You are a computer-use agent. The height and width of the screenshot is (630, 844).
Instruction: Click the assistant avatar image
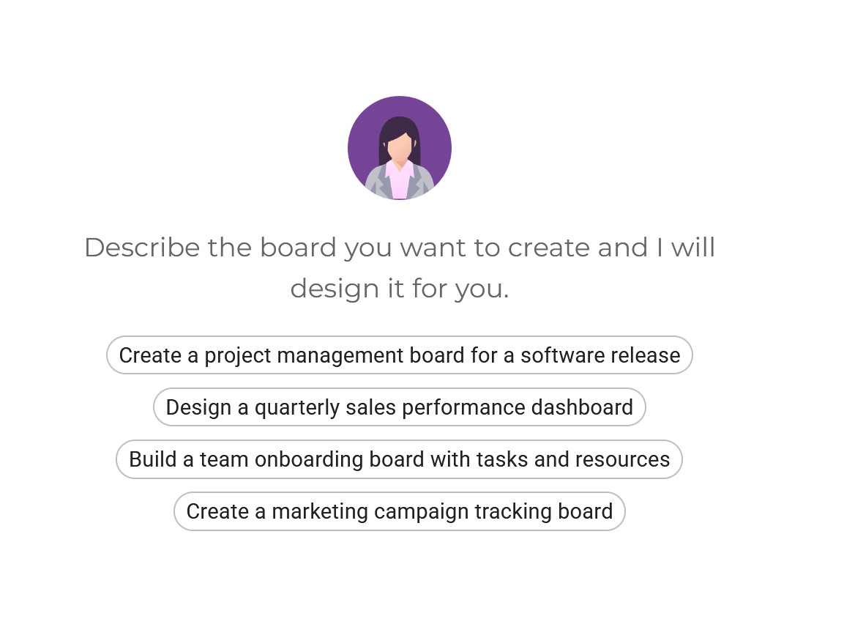tap(400, 147)
